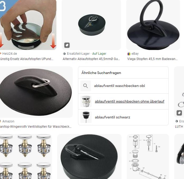View the eBay black plug with ring image
The image size is (184, 179).
(x=153, y=25)
